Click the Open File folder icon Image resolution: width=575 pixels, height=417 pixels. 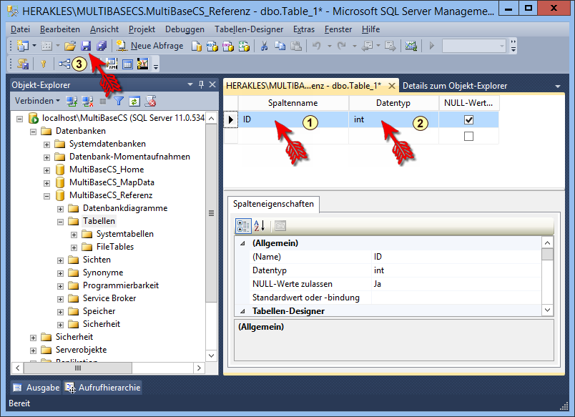click(x=70, y=46)
